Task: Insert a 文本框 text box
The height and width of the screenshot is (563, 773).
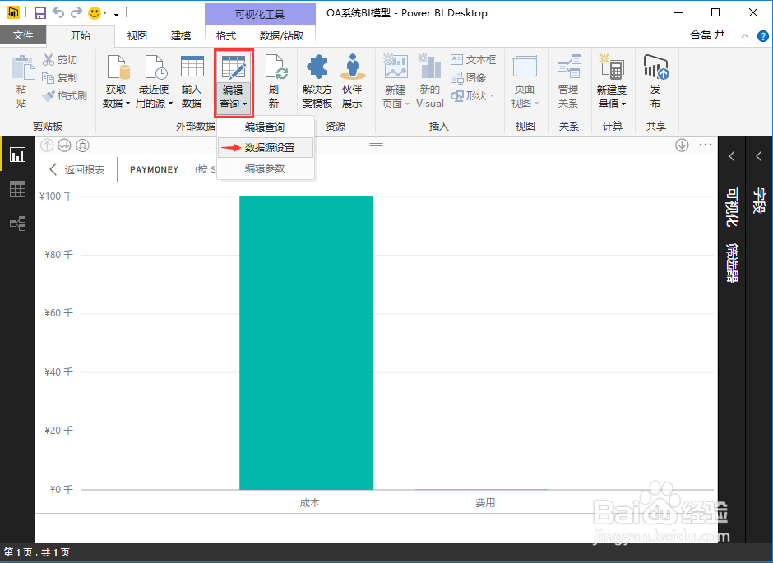Action: (474, 60)
